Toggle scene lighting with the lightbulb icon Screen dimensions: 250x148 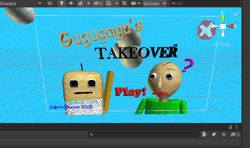pyautogui.click(x=62, y=4)
